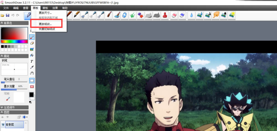The width and height of the screenshot is (277, 131).
Task: Click the 画板 menu title
Action: point(35,8)
